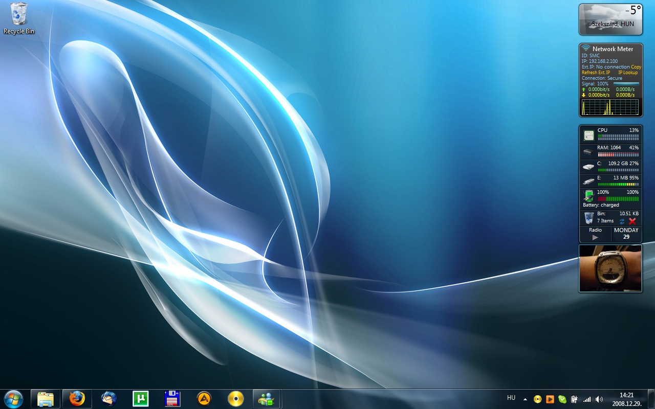Click the HU language indicator
655x409 pixels.
pyautogui.click(x=511, y=398)
